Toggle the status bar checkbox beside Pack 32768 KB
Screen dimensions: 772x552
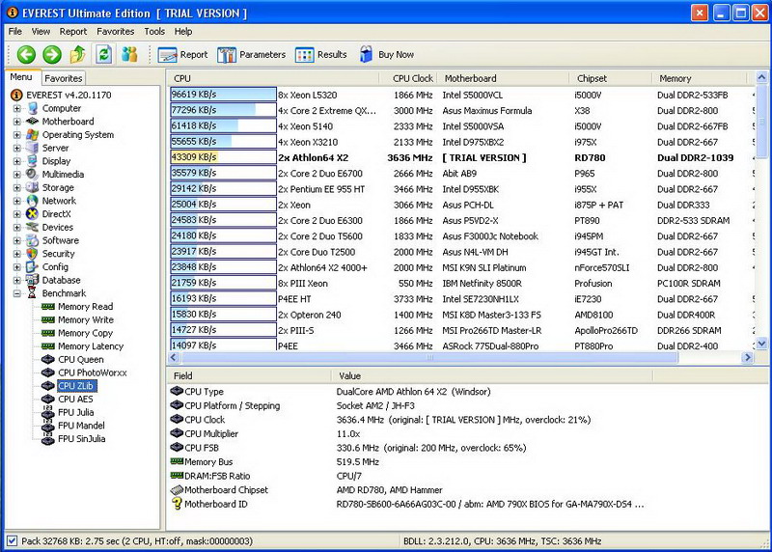(x=13, y=540)
